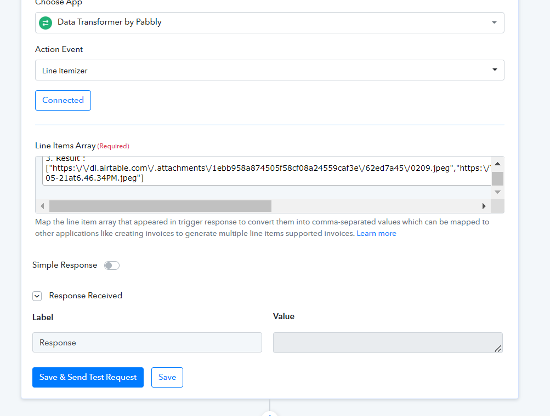Open the Choose App dropdown
Image resolution: width=550 pixels, height=416 pixels.
pos(269,23)
